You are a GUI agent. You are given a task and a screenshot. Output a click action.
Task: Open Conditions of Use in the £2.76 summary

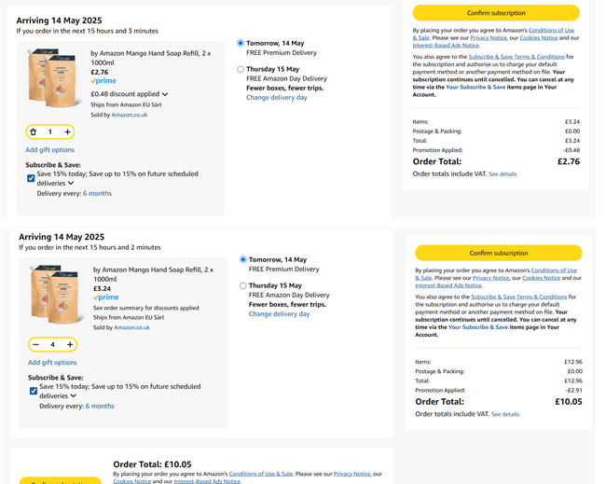tap(552, 30)
